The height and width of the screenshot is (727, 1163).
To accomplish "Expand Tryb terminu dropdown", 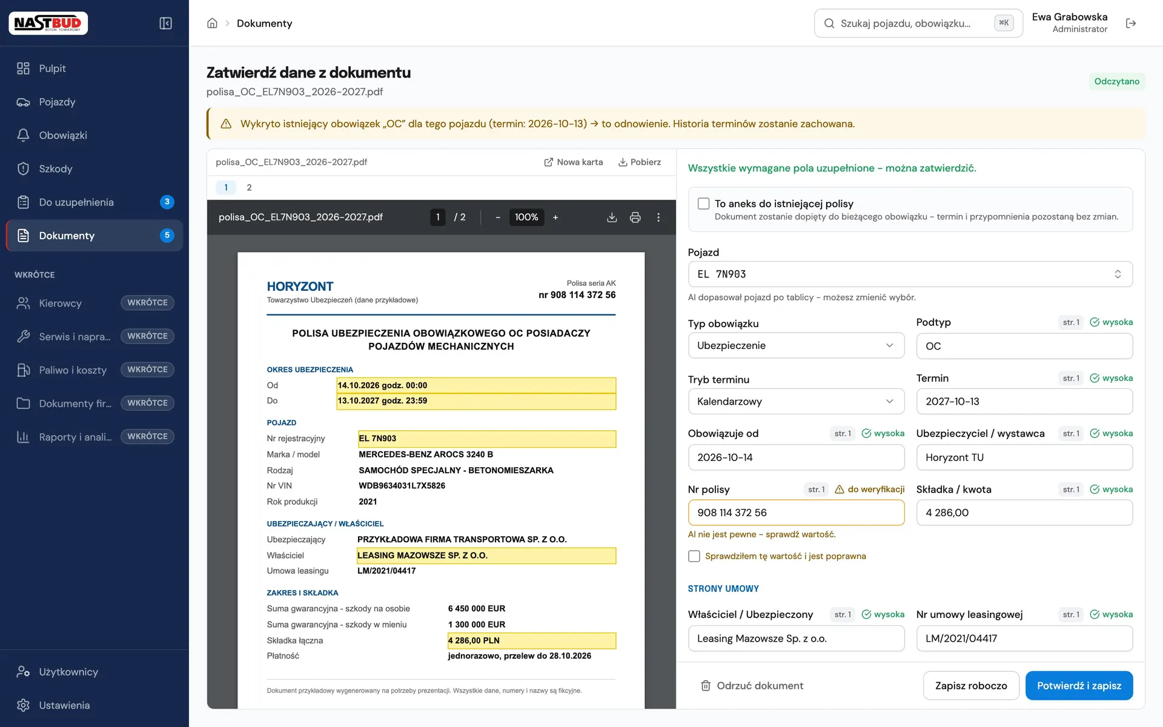I will (796, 401).
